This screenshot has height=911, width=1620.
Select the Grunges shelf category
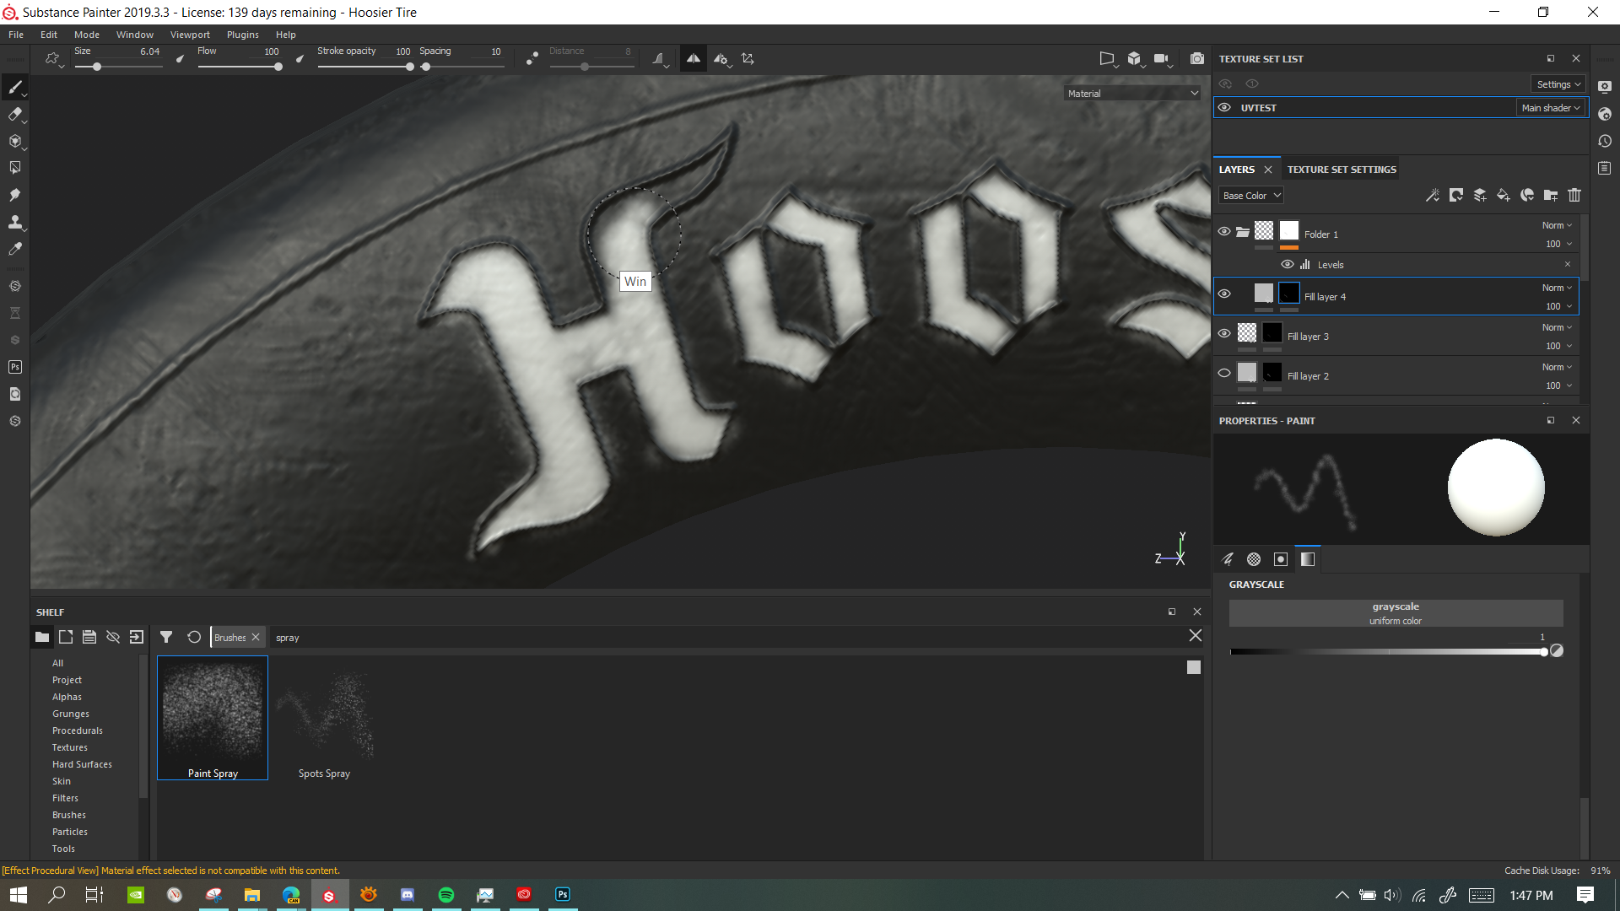[71, 714]
